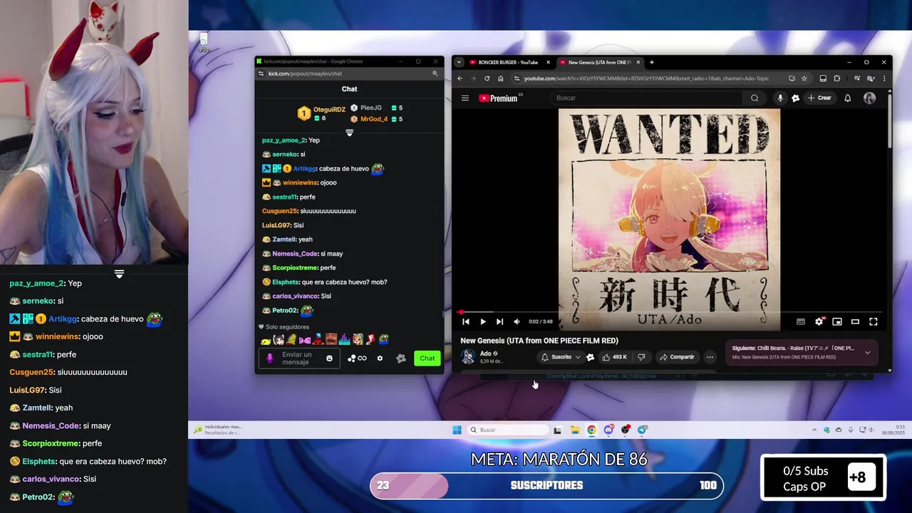The width and height of the screenshot is (912, 513).
Task: Mute the YouTube player volume
Action: (x=517, y=322)
